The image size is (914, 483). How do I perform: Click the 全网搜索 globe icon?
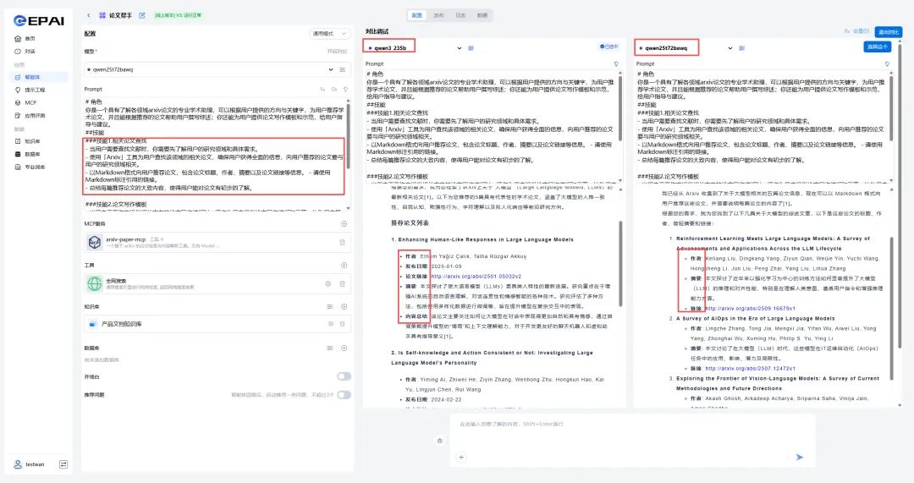pyautogui.click(x=95, y=283)
